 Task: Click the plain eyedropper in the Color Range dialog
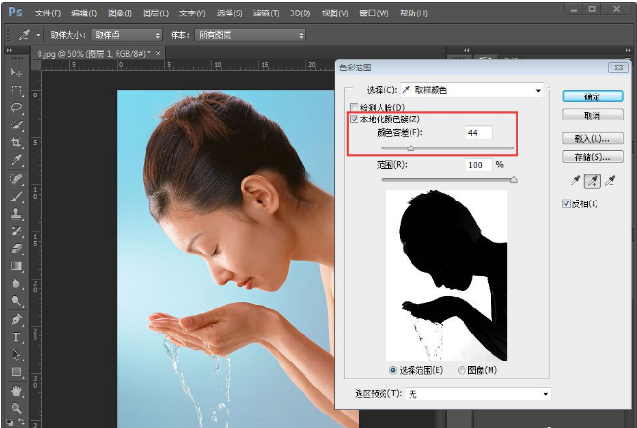(x=575, y=181)
